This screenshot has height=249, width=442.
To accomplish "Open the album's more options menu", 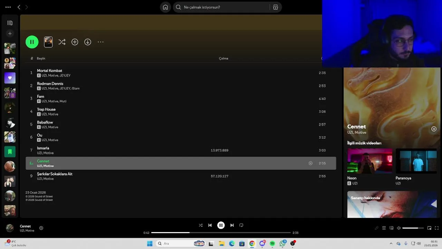I will [x=100, y=42].
